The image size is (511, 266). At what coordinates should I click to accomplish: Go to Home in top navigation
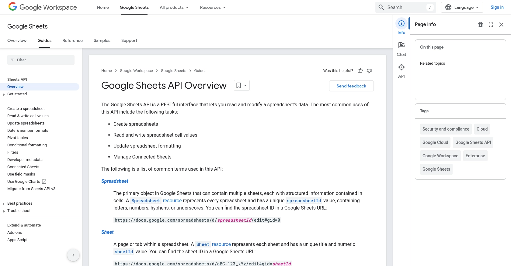point(103,7)
